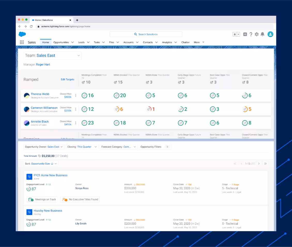The image size is (292, 247).
Task: Open Annette Black's profile link
Action: point(40,121)
